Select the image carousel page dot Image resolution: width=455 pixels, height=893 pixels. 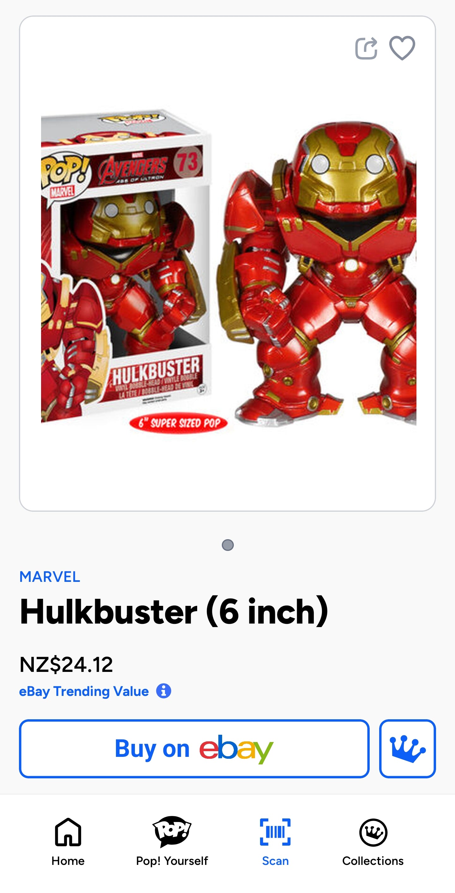(227, 545)
